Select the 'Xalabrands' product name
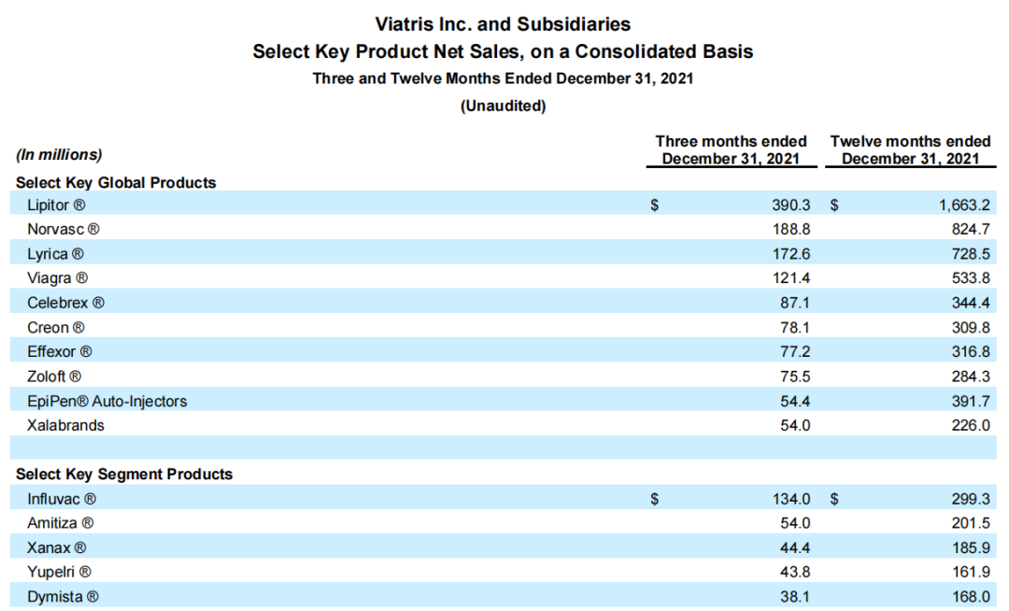Screen dimensions: 1009x611 65,425
